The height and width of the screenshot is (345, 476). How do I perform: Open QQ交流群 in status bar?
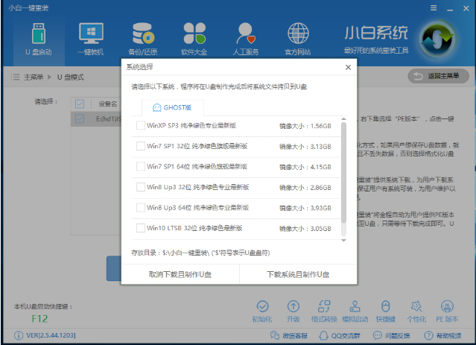click(x=340, y=335)
